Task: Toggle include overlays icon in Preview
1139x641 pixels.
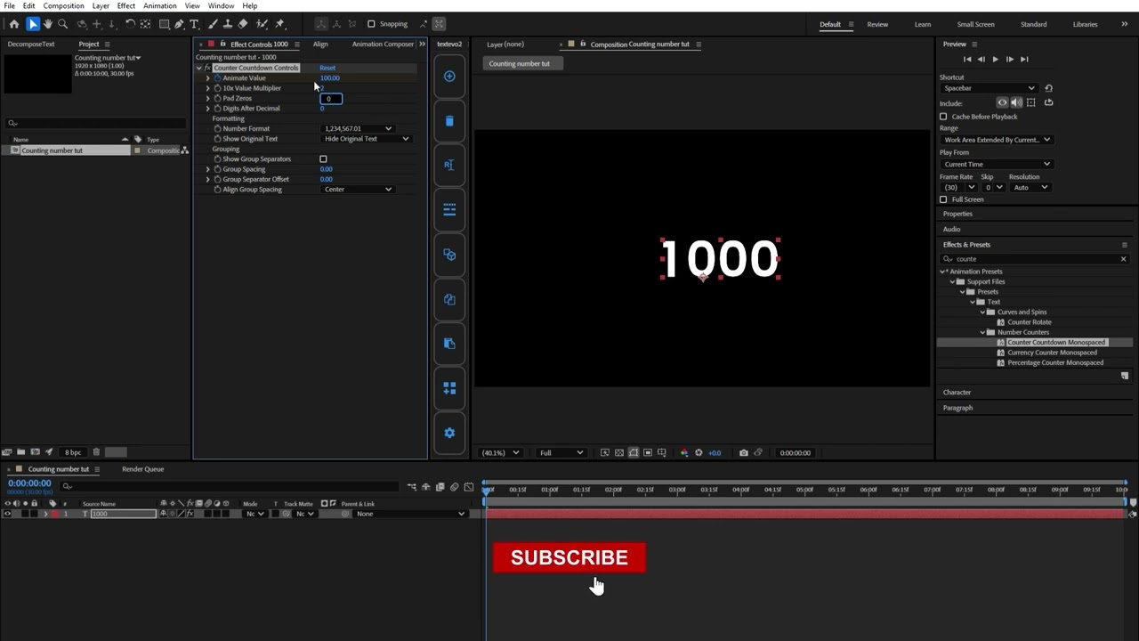Action: (1032, 102)
